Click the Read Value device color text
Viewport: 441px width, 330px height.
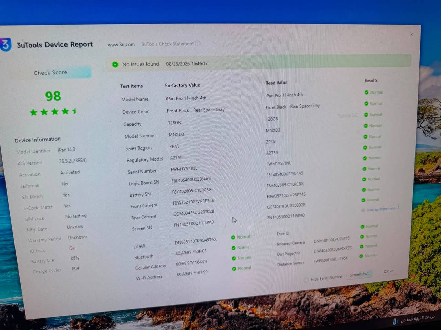pos(293,107)
